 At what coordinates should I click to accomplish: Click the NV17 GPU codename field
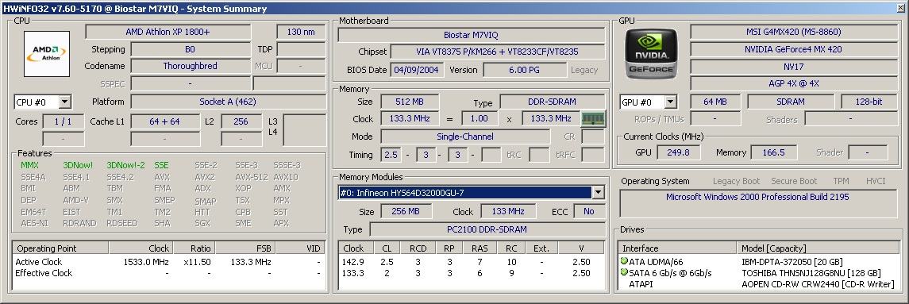click(x=794, y=67)
